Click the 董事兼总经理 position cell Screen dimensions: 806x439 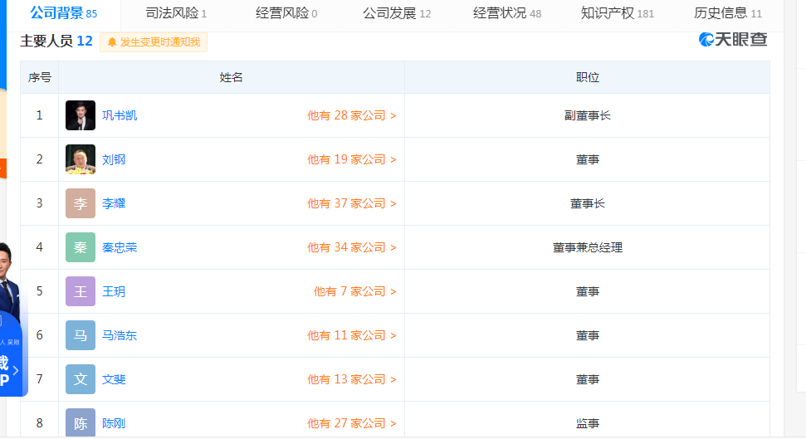coord(587,247)
